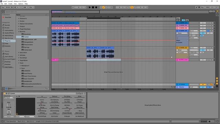This screenshot has height=124, width=220.
Task: Arm the Arrangement Record button
Action: coord(96,7)
